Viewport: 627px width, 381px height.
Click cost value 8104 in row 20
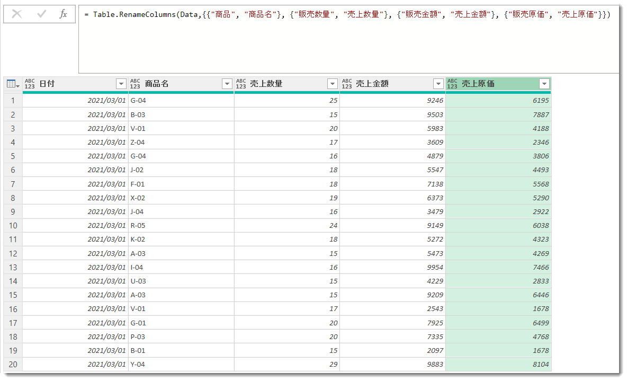(498, 364)
